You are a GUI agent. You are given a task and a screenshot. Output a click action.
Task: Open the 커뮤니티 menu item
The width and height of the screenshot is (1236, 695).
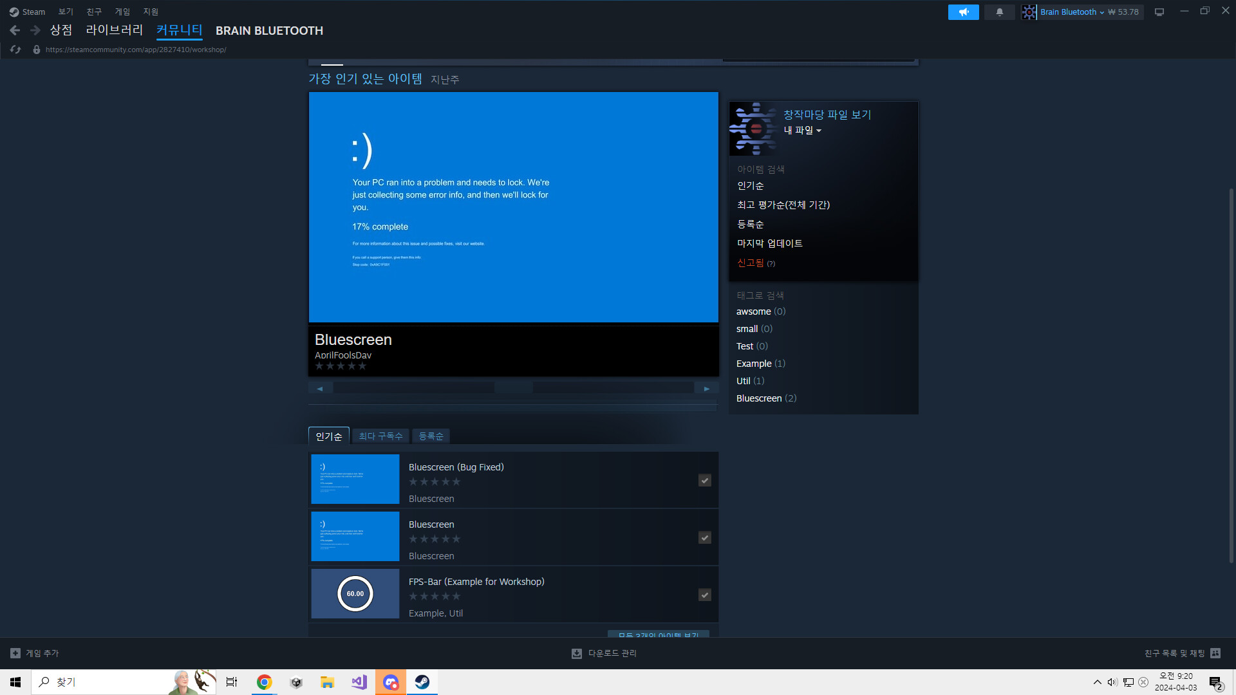178,30
